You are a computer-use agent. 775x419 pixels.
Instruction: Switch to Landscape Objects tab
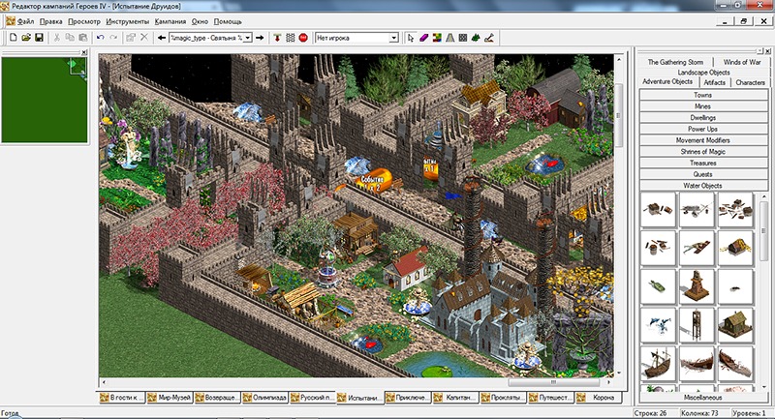click(x=703, y=72)
